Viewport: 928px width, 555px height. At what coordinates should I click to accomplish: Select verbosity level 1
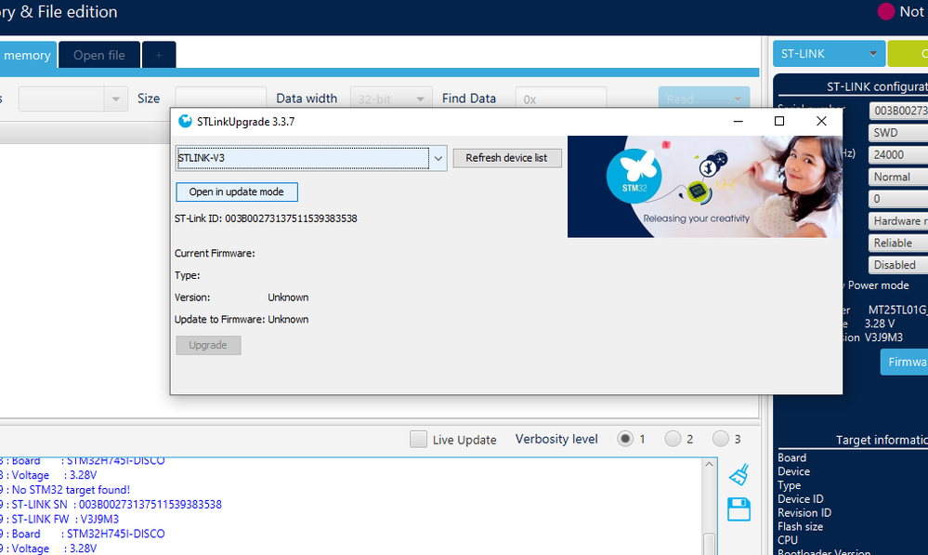tap(625, 439)
